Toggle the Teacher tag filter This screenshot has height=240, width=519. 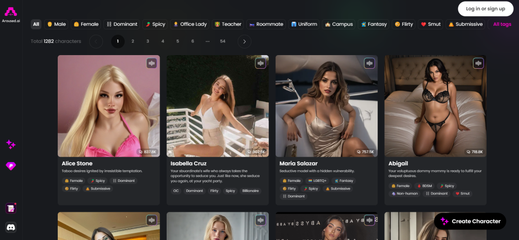tap(228, 24)
